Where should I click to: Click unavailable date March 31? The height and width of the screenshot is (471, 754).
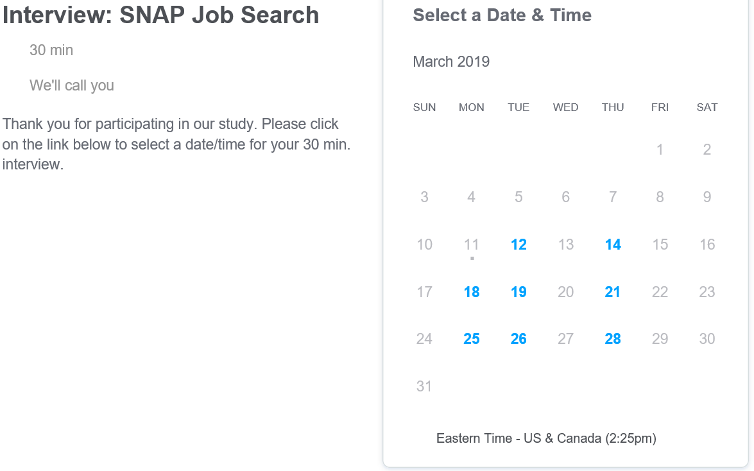(x=424, y=386)
